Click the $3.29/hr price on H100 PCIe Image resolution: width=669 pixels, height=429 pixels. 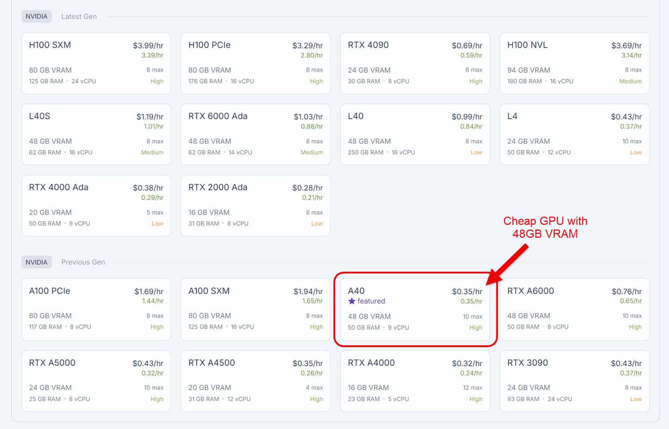tap(307, 46)
